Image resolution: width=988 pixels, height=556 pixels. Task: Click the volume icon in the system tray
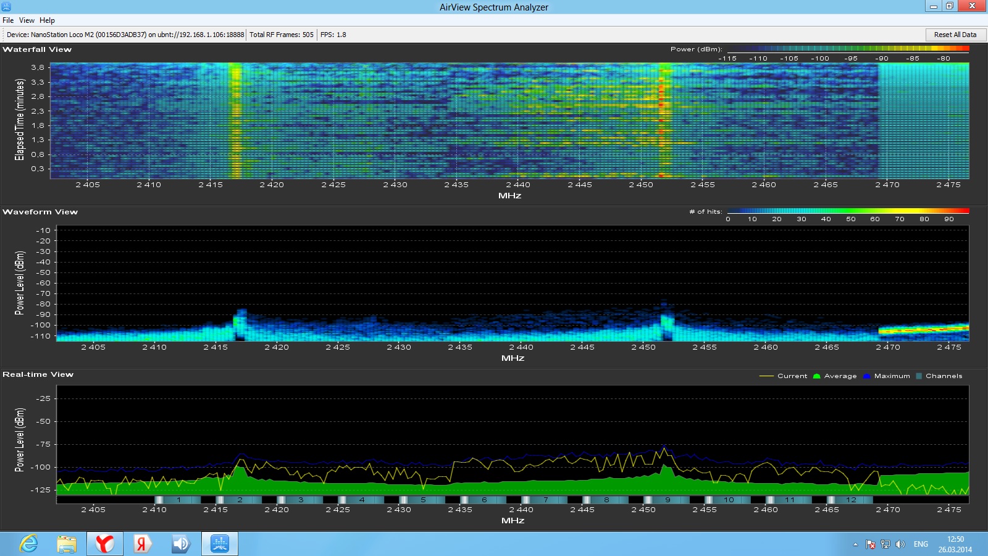click(x=900, y=544)
